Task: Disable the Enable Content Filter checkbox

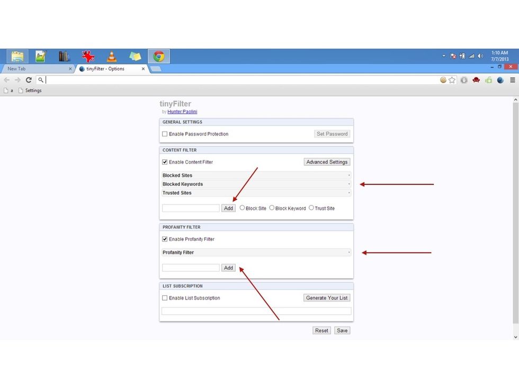Action: tap(165, 161)
